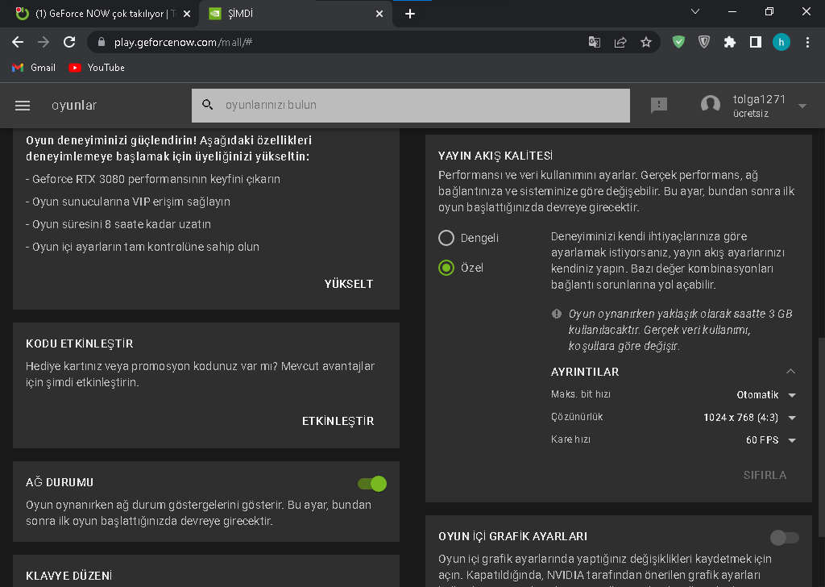This screenshot has height=587, width=825.
Task: Open the YouTube bookmark
Action: tap(97, 68)
